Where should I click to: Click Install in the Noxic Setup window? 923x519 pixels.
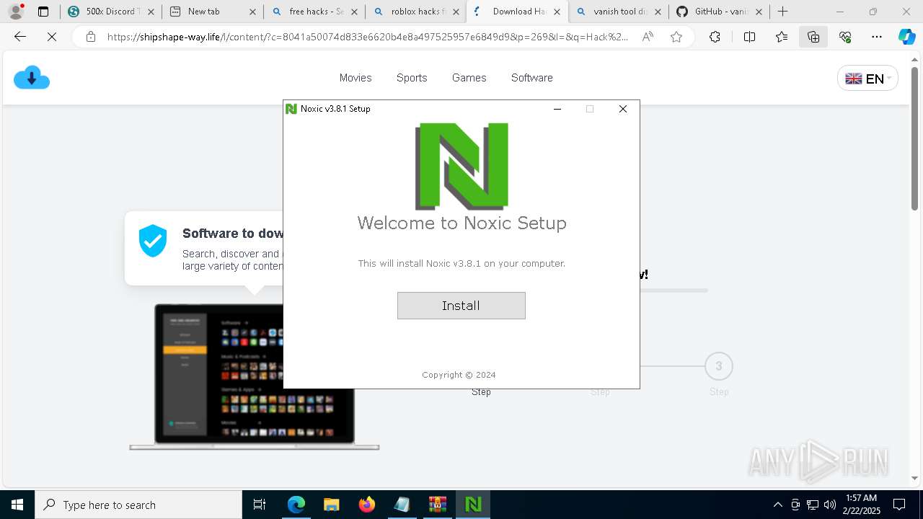(x=461, y=306)
